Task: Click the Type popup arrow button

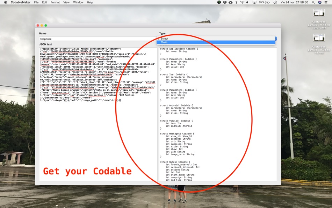Action: [x=276, y=39]
